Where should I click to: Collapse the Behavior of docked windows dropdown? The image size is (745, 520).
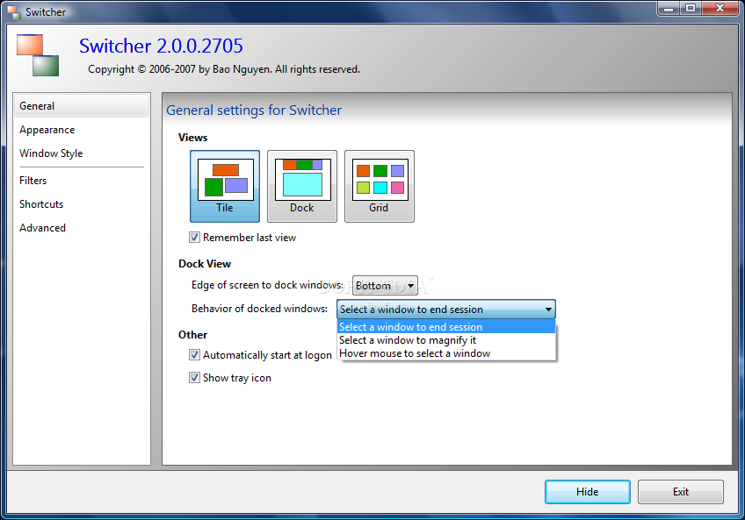pos(446,310)
